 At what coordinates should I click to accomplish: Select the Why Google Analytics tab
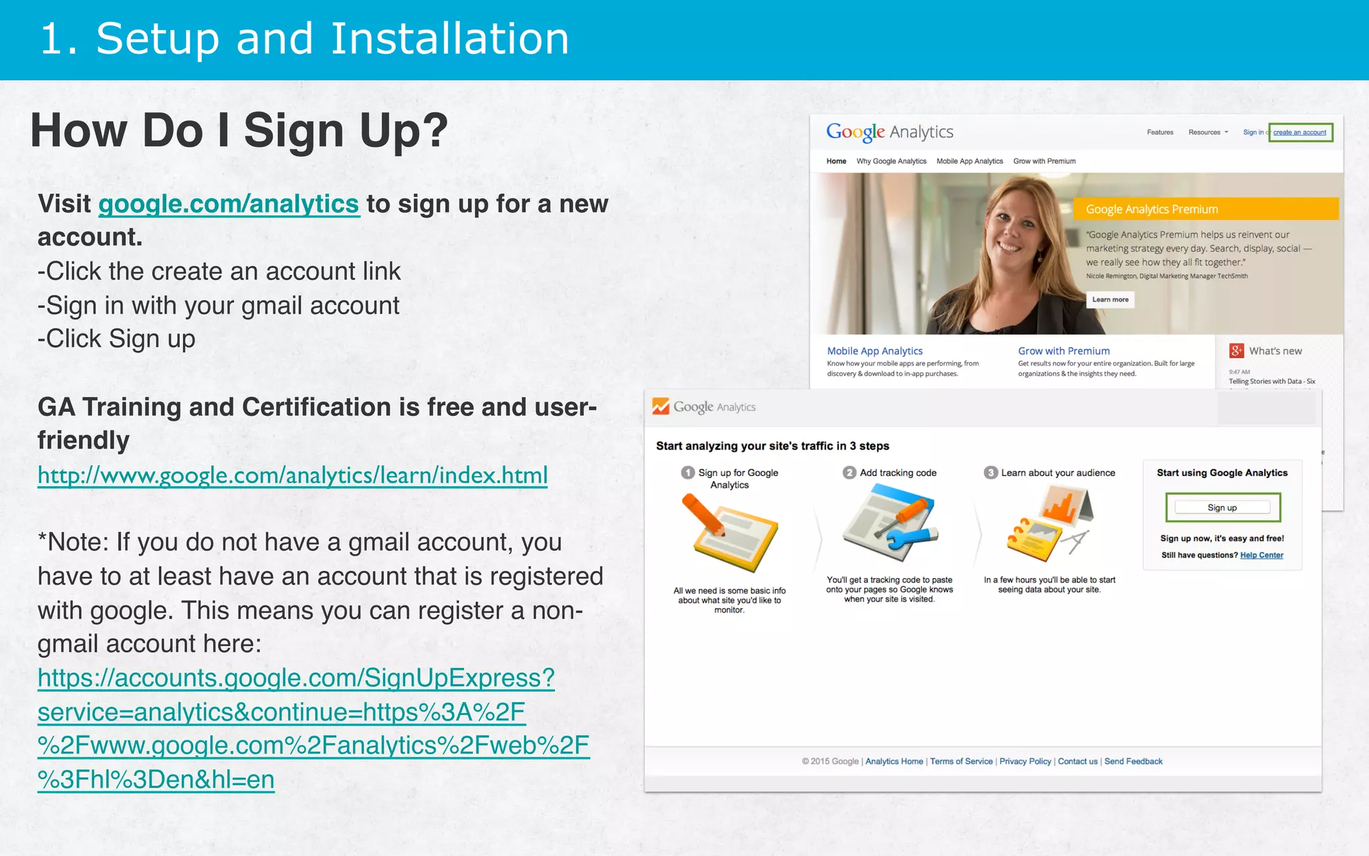(891, 161)
